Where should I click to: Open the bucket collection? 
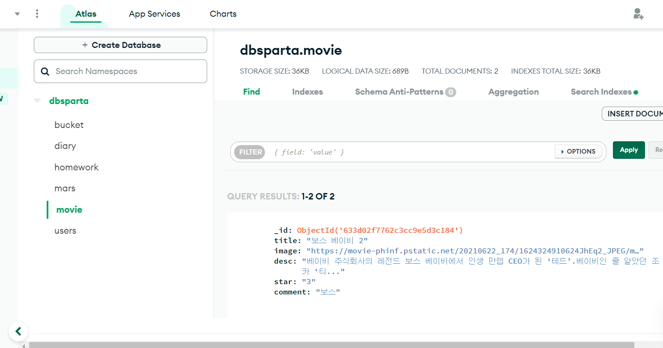(x=69, y=125)
